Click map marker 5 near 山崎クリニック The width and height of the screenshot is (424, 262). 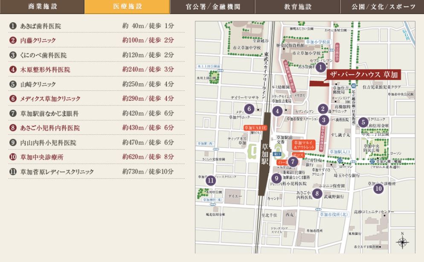(x=363, y=122)
